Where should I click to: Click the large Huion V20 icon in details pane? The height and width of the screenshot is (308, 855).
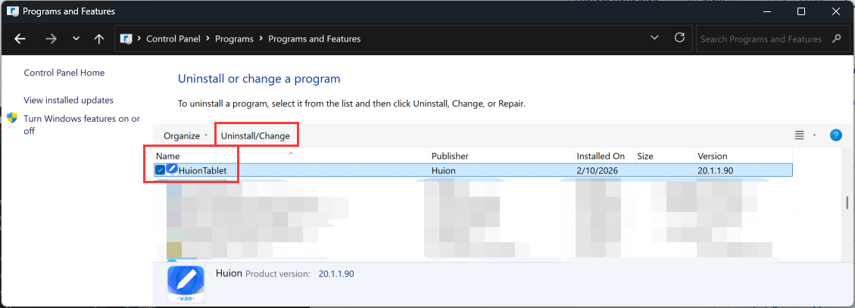(x=186, y=284)
